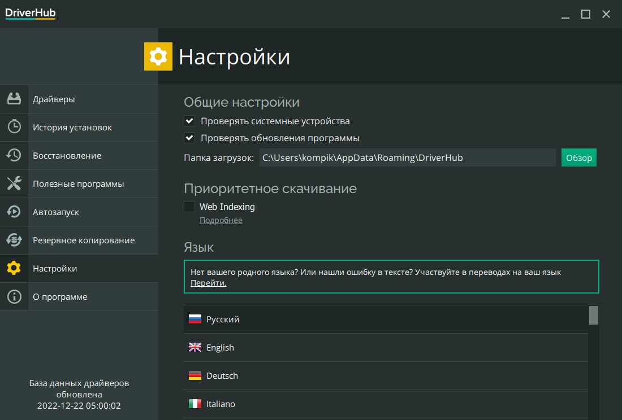Go to История установок
This screenshot has width=622, height=420.
tap(79, 127)
